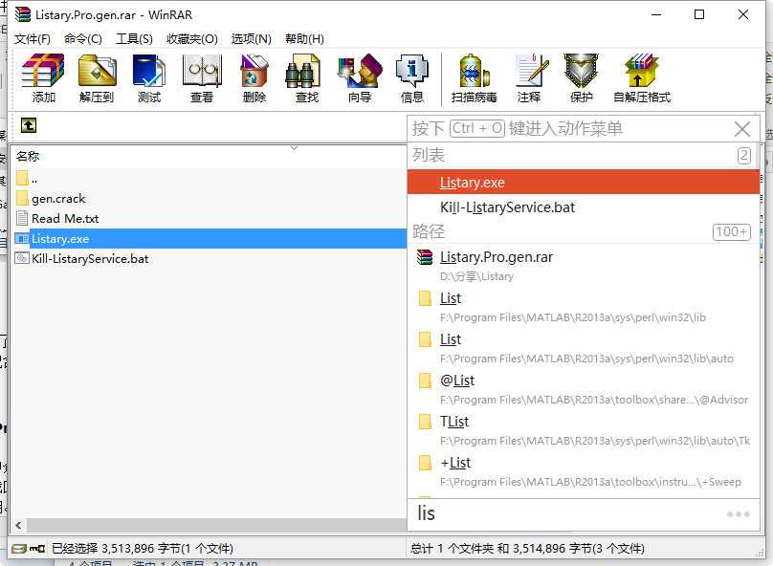
Task: Select List folder under lib\auto path
Action: (584, 348)
